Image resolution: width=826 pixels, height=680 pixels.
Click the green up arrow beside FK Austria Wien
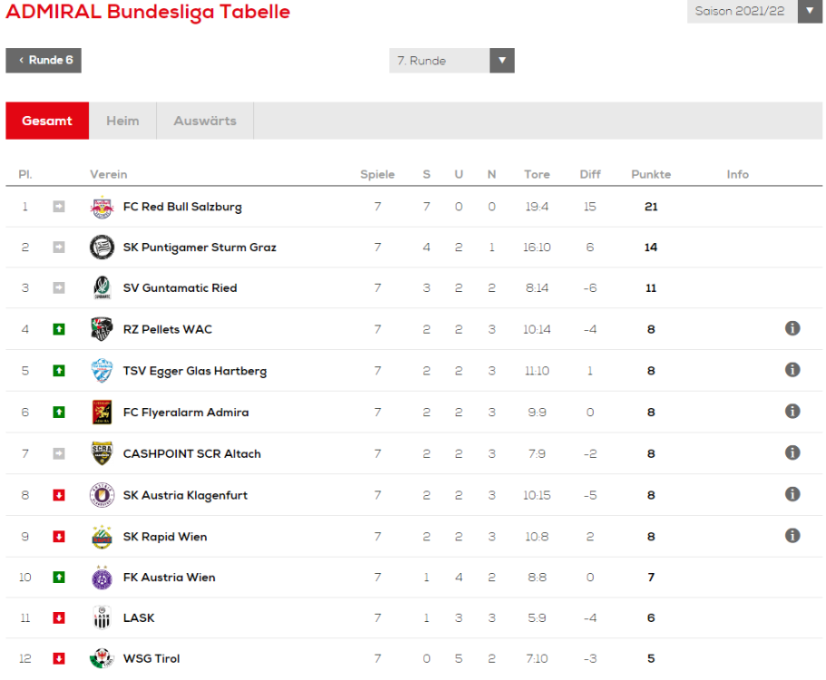[x=59, y=578]
